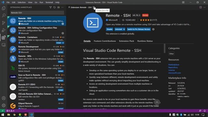This screenshot has height=117, width=208.
Task: Switch to the Feature Contributions tab
Action: pyautogui.click(x=105, y=41)
